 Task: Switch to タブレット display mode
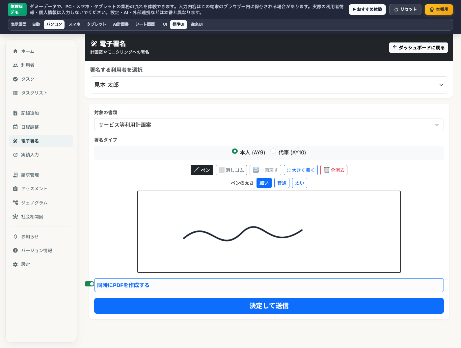[x=96, y=25]
